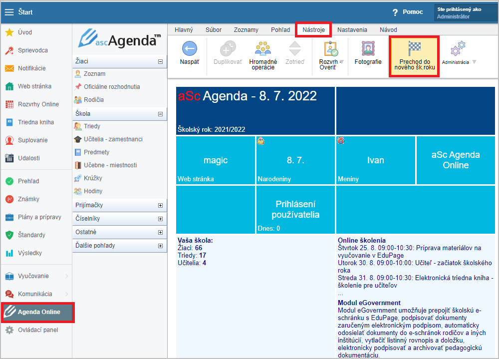Open Online školenia heading link
499x359 pixels.
point(361,241)
